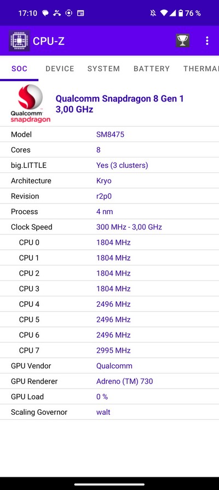Open the three-dot overflow menu
Viewport: 219px width, 490px height.
pyautogui.click(x=207, y=41)
